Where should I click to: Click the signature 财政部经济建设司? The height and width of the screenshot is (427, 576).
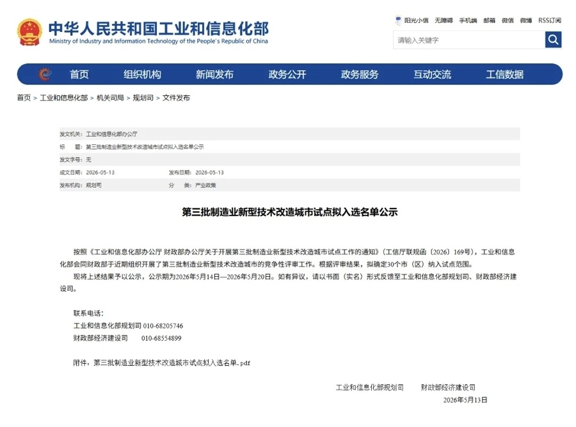[448, 387]
